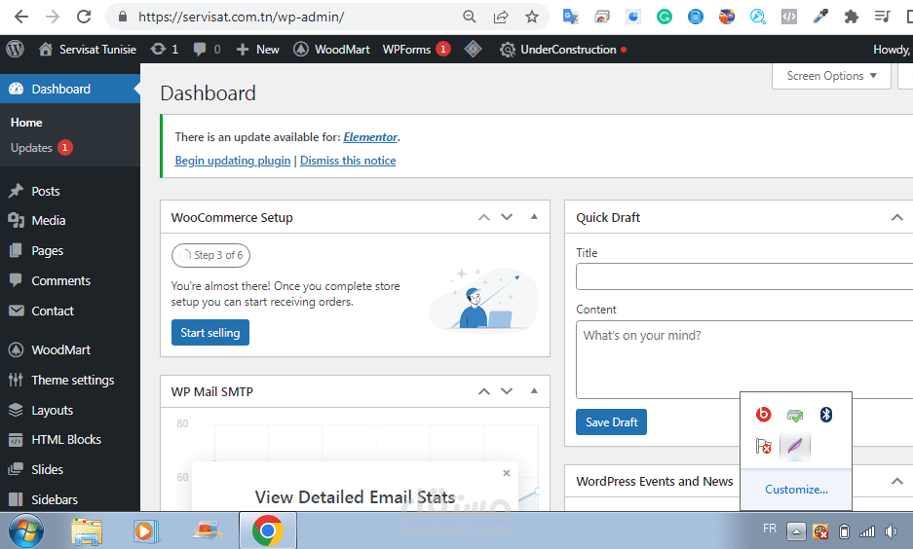913x549 pixels.
Task: Click the Quick Draft Title field
Action: tap(744, 276)
